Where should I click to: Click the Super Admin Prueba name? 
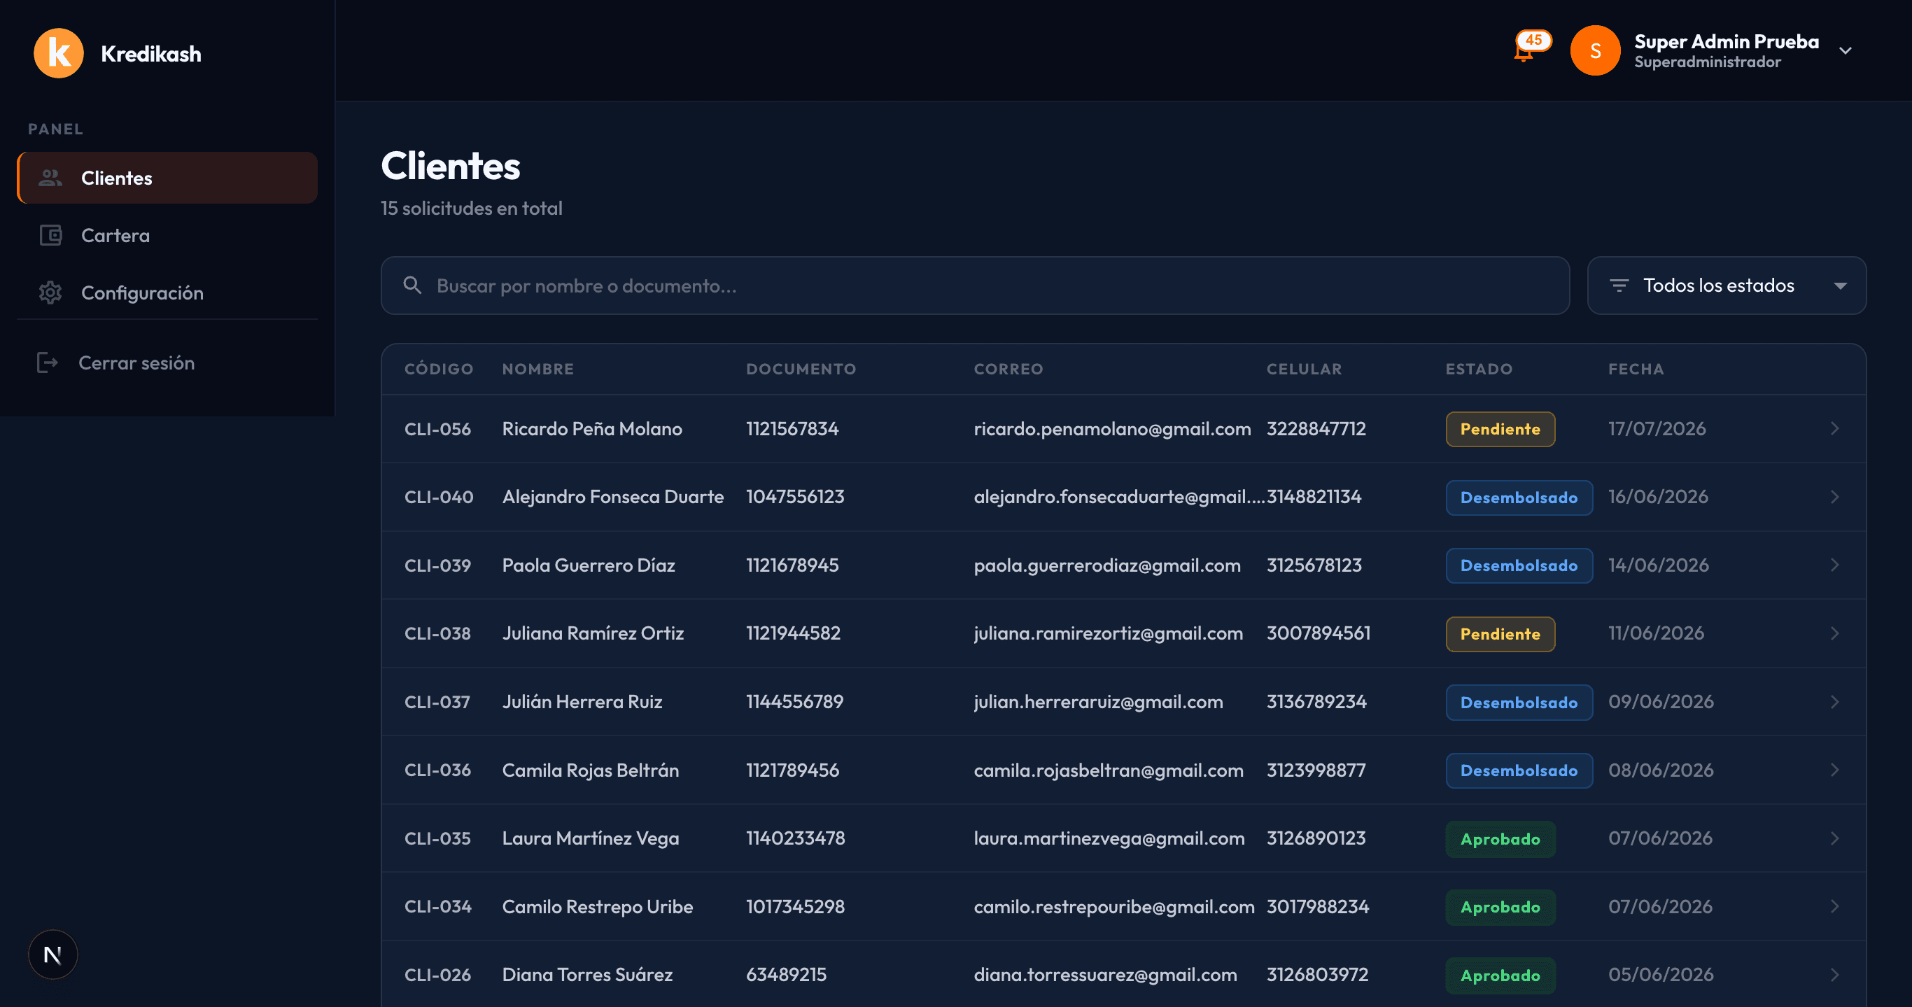point(1726,41)
